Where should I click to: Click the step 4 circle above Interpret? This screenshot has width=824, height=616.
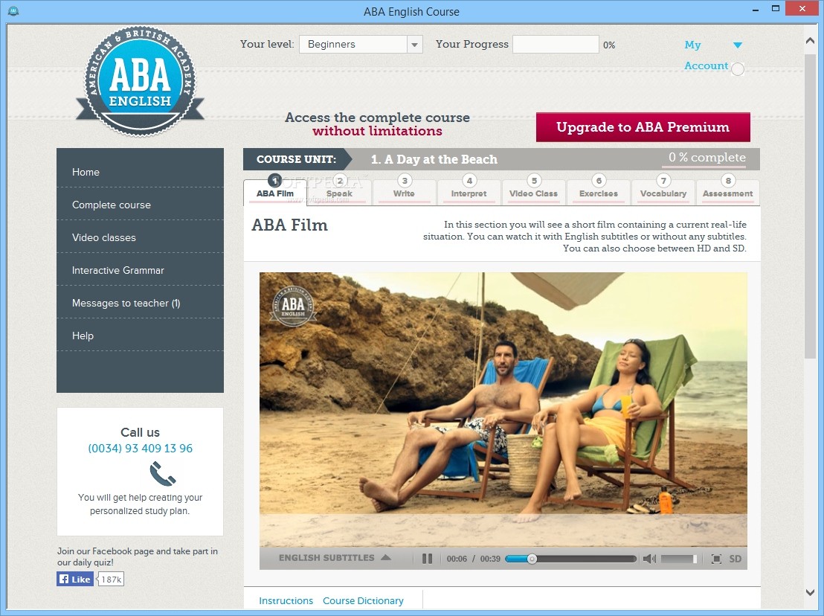469,180
